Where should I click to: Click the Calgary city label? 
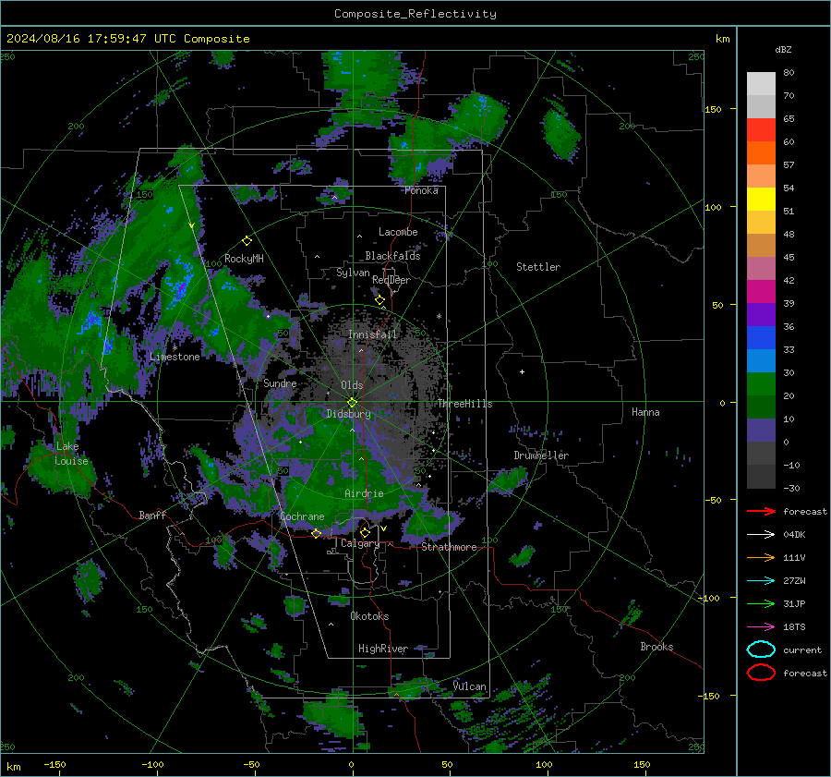point(360,543)
